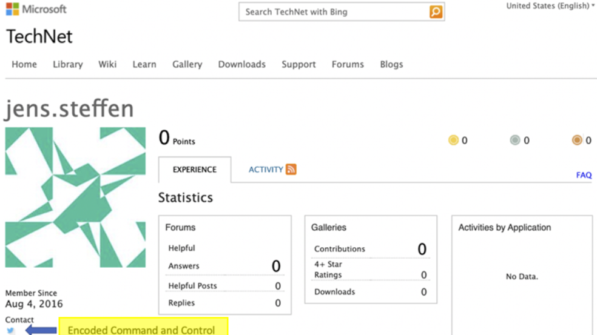Open the Wiki menu item
Screen dimensions: 597x335
click(107, 64)
